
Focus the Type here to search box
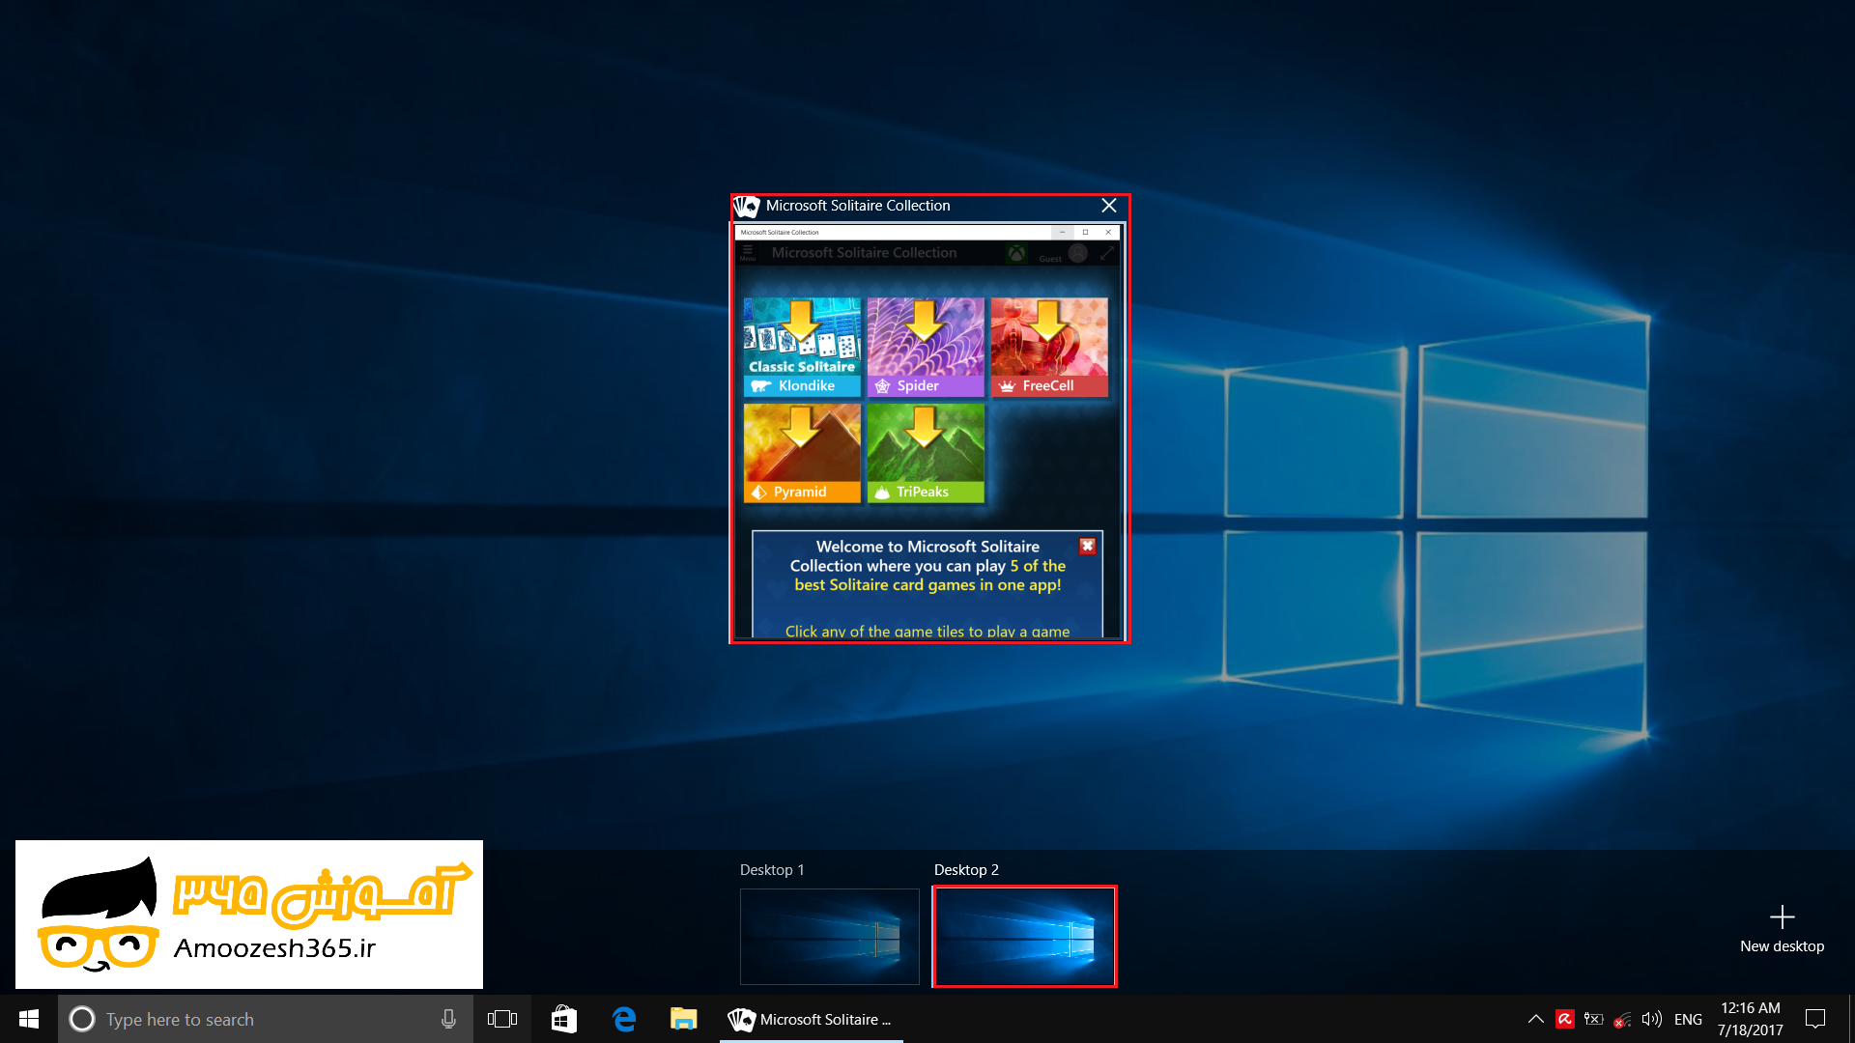(266, 1019)
